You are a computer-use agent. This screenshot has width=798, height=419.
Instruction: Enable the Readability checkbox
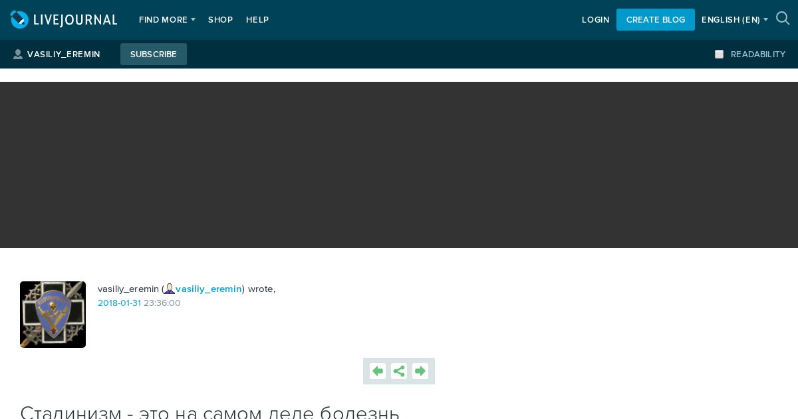[719, 55]
